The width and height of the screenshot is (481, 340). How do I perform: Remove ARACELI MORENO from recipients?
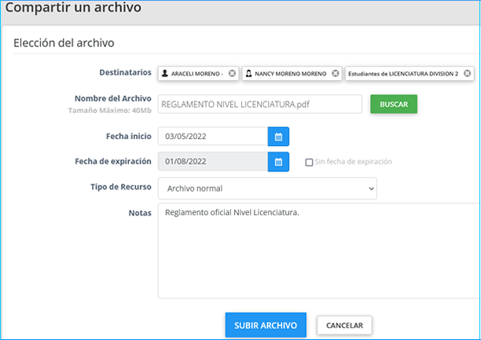232,73
